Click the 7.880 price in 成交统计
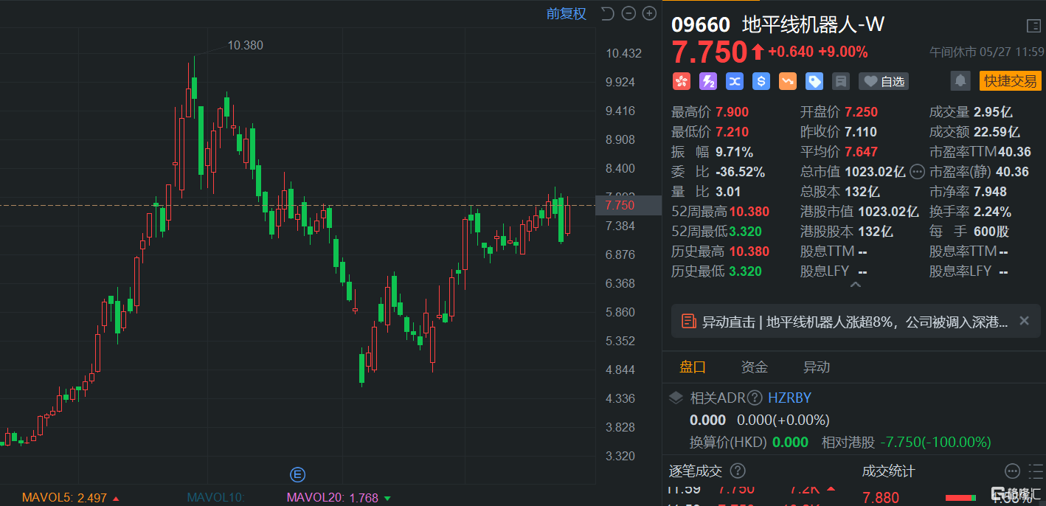 881,499
